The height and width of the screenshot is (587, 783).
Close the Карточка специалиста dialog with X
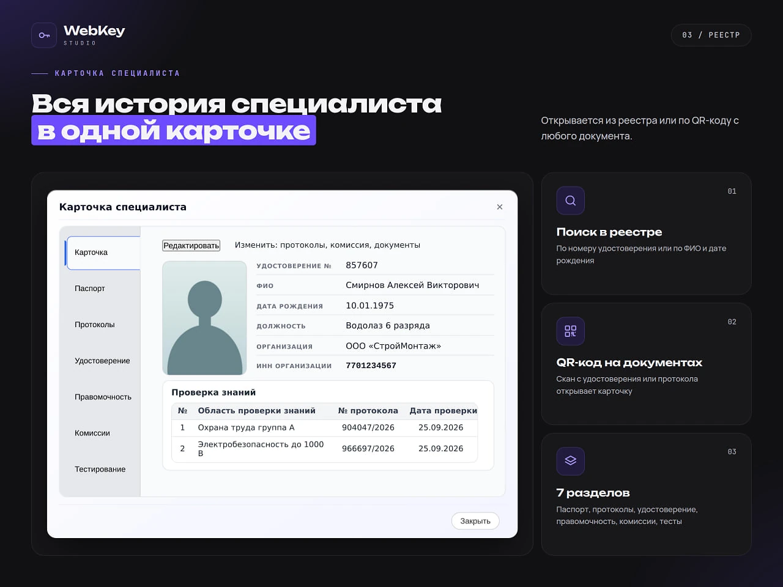500,207
